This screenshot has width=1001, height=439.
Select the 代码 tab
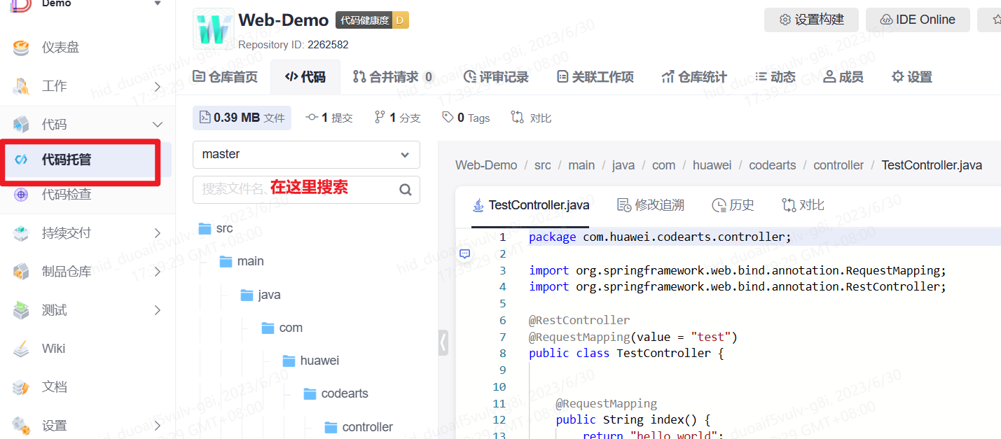(305, 77)
